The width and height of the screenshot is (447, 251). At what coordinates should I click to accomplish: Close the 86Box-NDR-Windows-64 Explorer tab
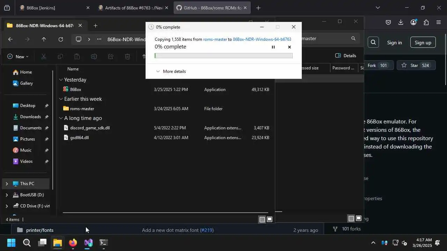pos(80,25)
